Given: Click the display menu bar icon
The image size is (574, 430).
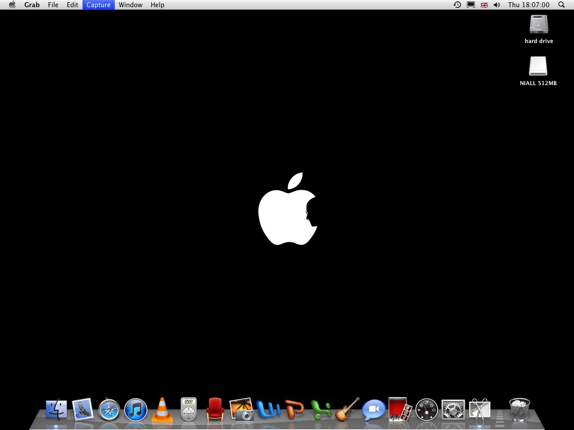Looking at the screenshot, I should (471, 4).
